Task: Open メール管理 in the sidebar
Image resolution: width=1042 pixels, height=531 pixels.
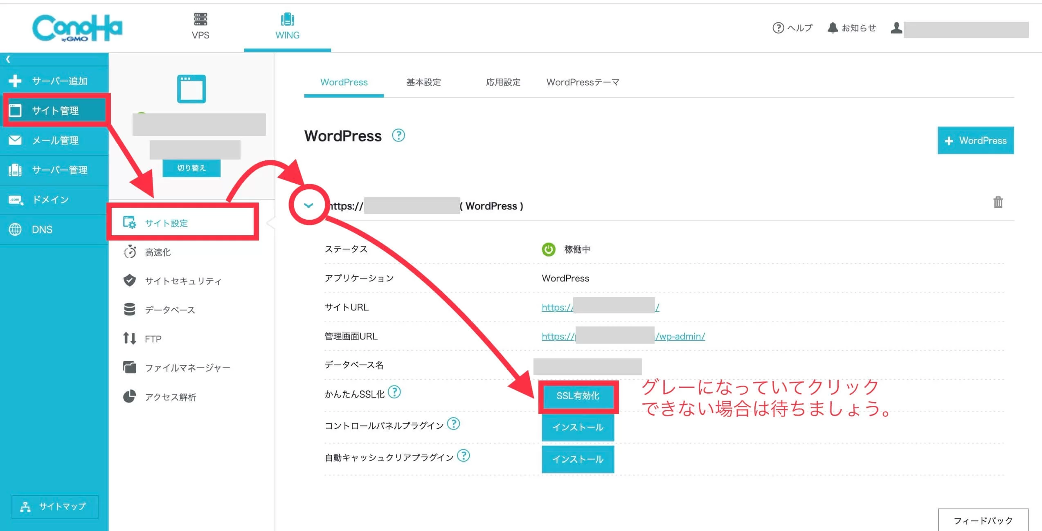Action: 54,140
